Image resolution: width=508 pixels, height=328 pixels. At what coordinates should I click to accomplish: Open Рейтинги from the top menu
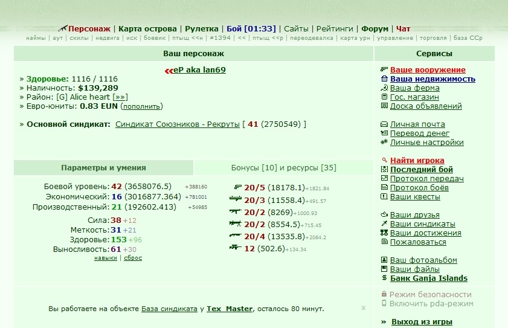click(335, 29)
